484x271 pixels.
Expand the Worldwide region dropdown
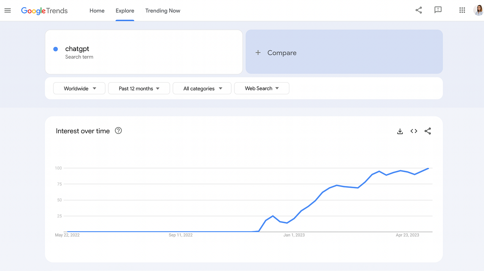tap(79, 88)
